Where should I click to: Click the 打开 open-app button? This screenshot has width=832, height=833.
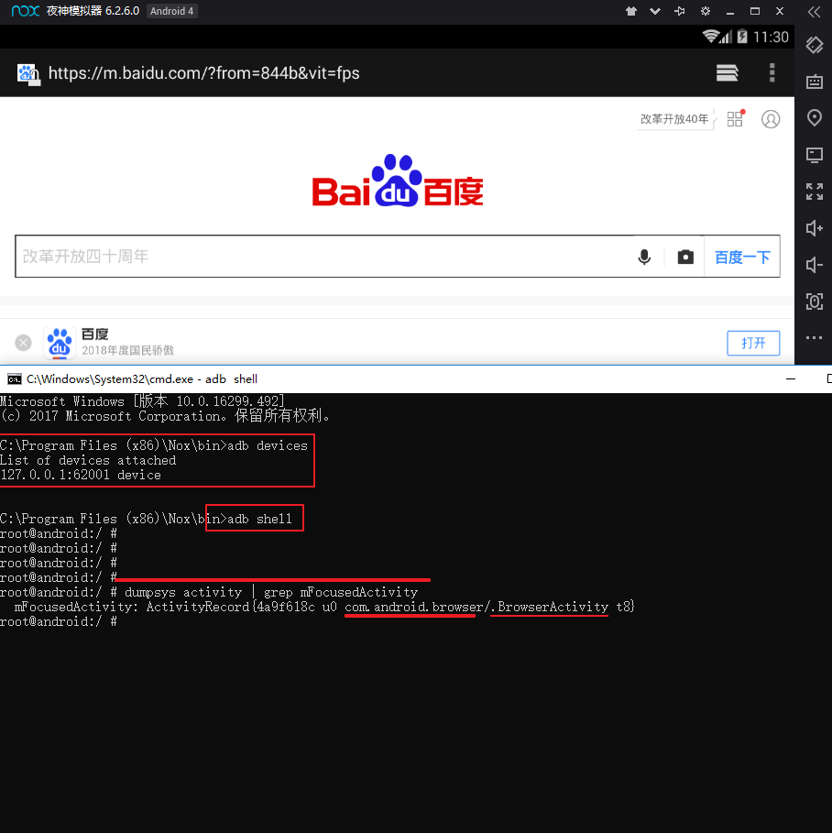(753, 343)
